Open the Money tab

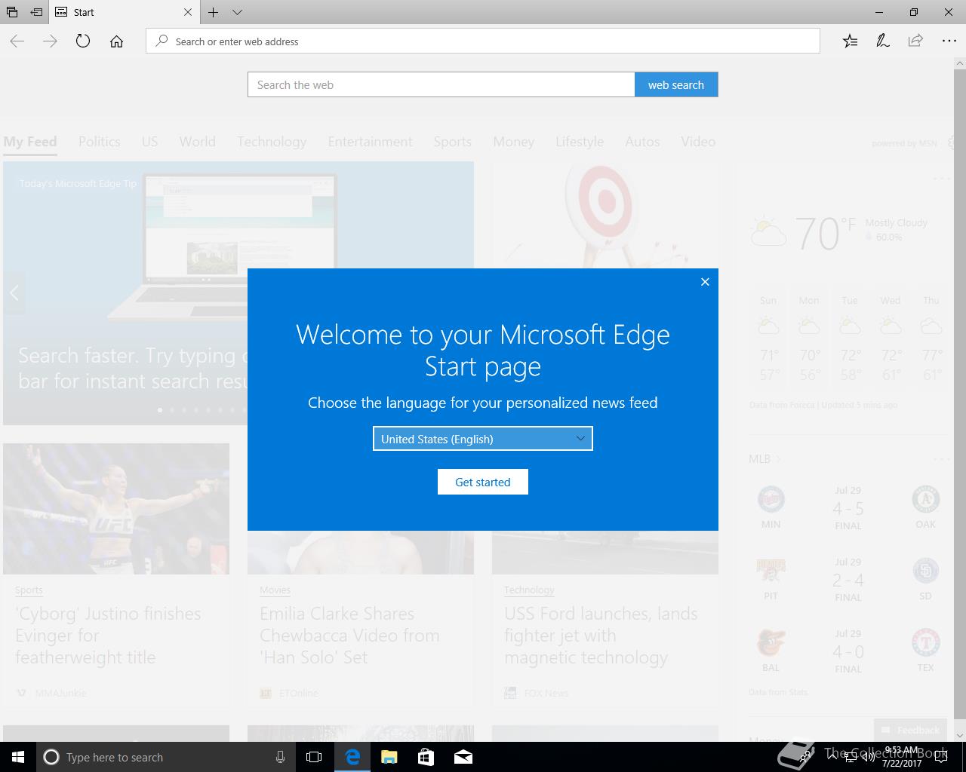pos(513,142)
